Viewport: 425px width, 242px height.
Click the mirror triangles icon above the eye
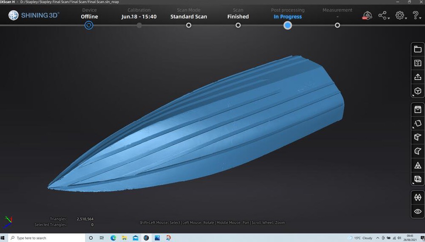point(417,197)
